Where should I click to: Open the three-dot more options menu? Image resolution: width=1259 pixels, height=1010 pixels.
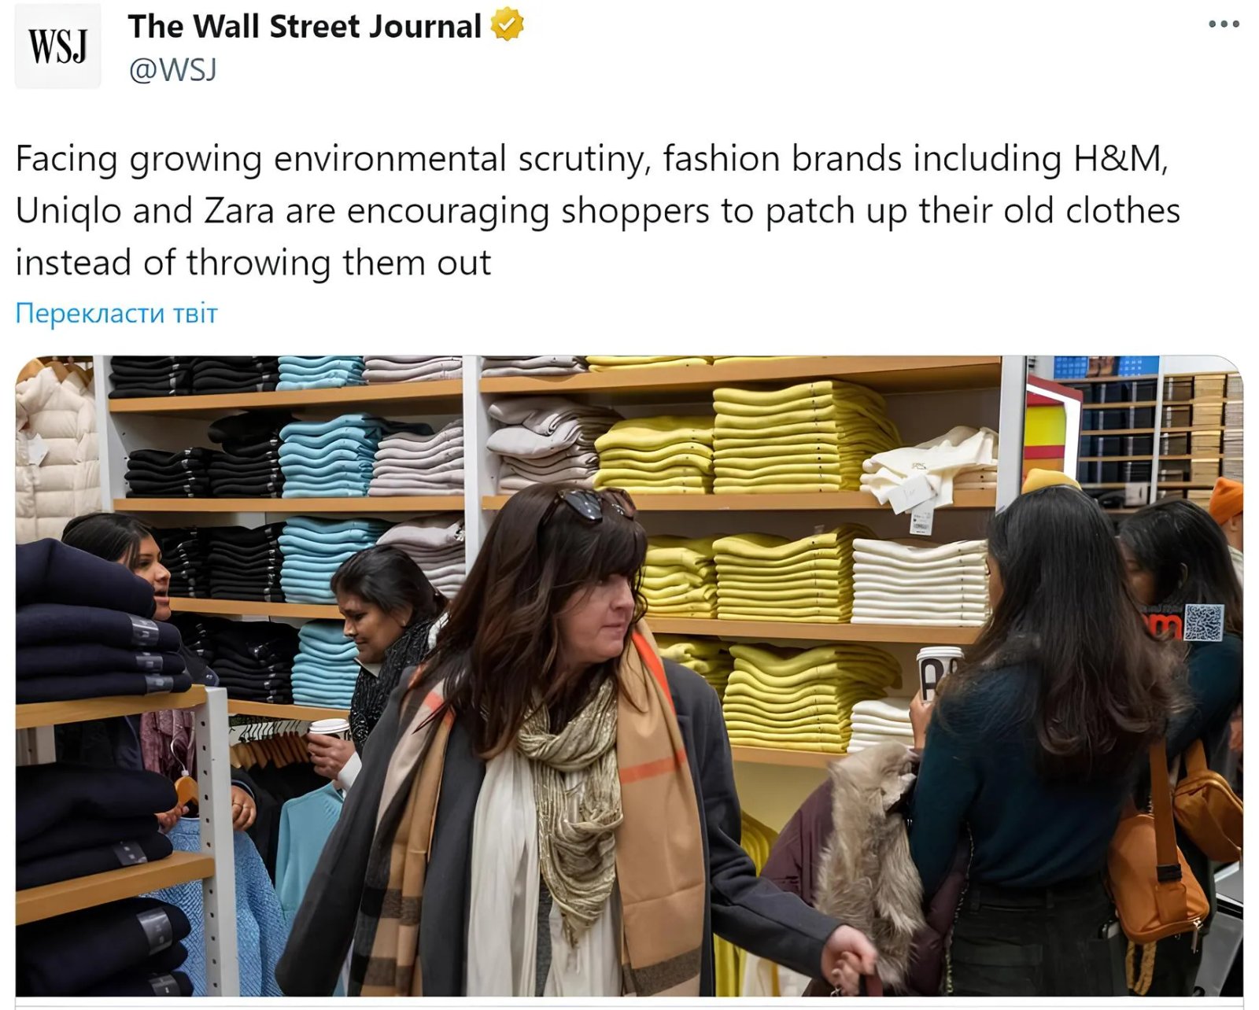[1224, 24]
